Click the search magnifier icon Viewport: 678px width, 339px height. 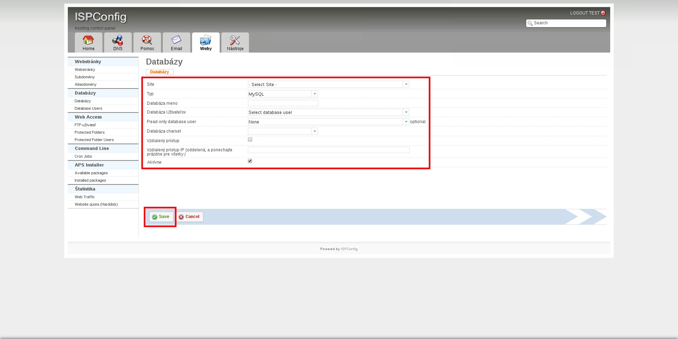click(530, 23)
